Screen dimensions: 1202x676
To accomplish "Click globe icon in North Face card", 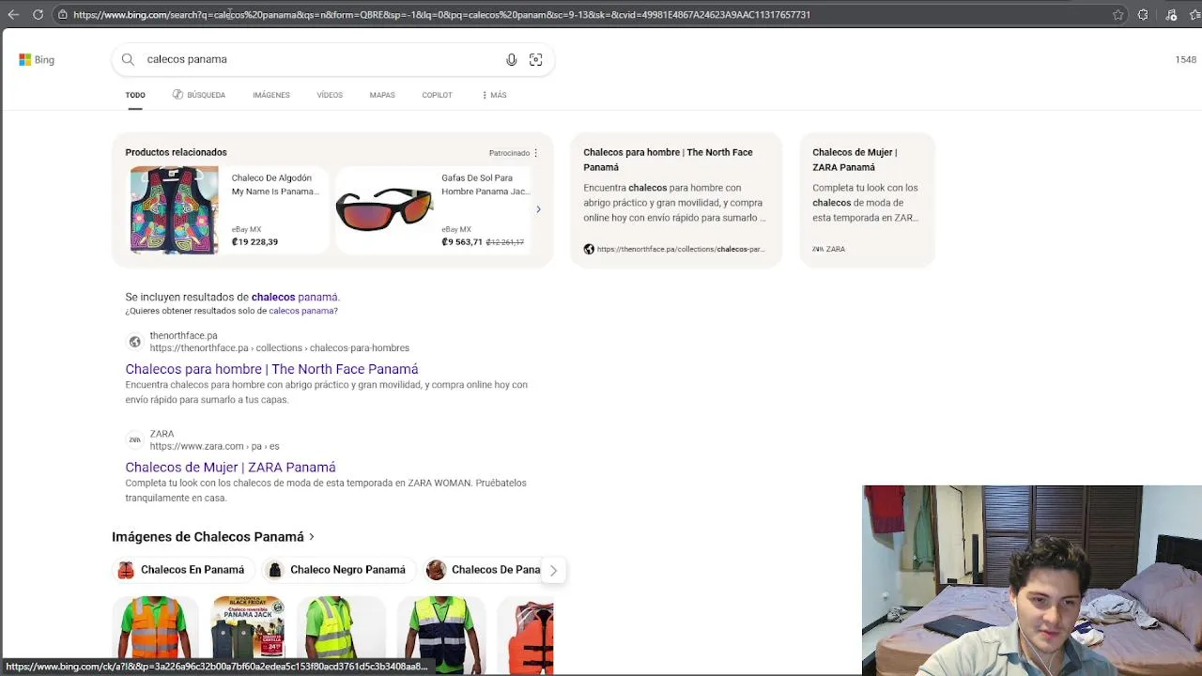I will coord(589,249).
